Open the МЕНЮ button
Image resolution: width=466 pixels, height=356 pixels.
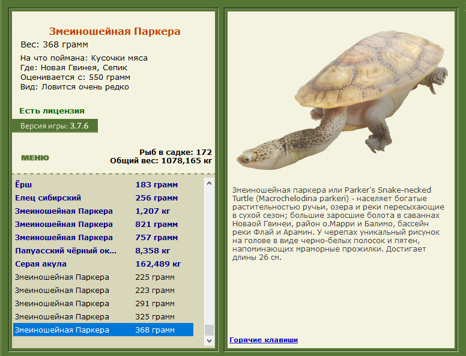35,158
